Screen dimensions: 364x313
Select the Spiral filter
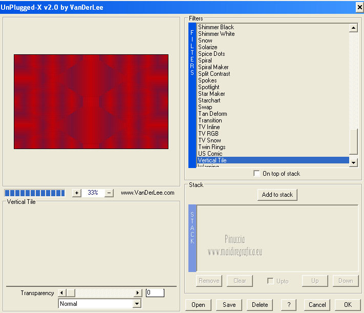[273, 60]
